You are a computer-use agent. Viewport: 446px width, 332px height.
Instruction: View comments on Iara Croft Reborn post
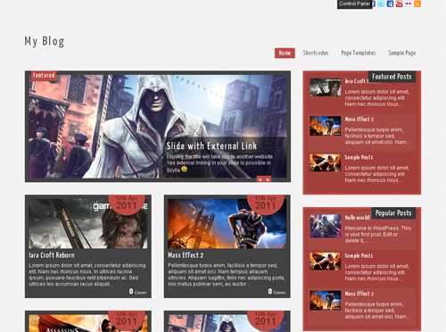[137, 292]
